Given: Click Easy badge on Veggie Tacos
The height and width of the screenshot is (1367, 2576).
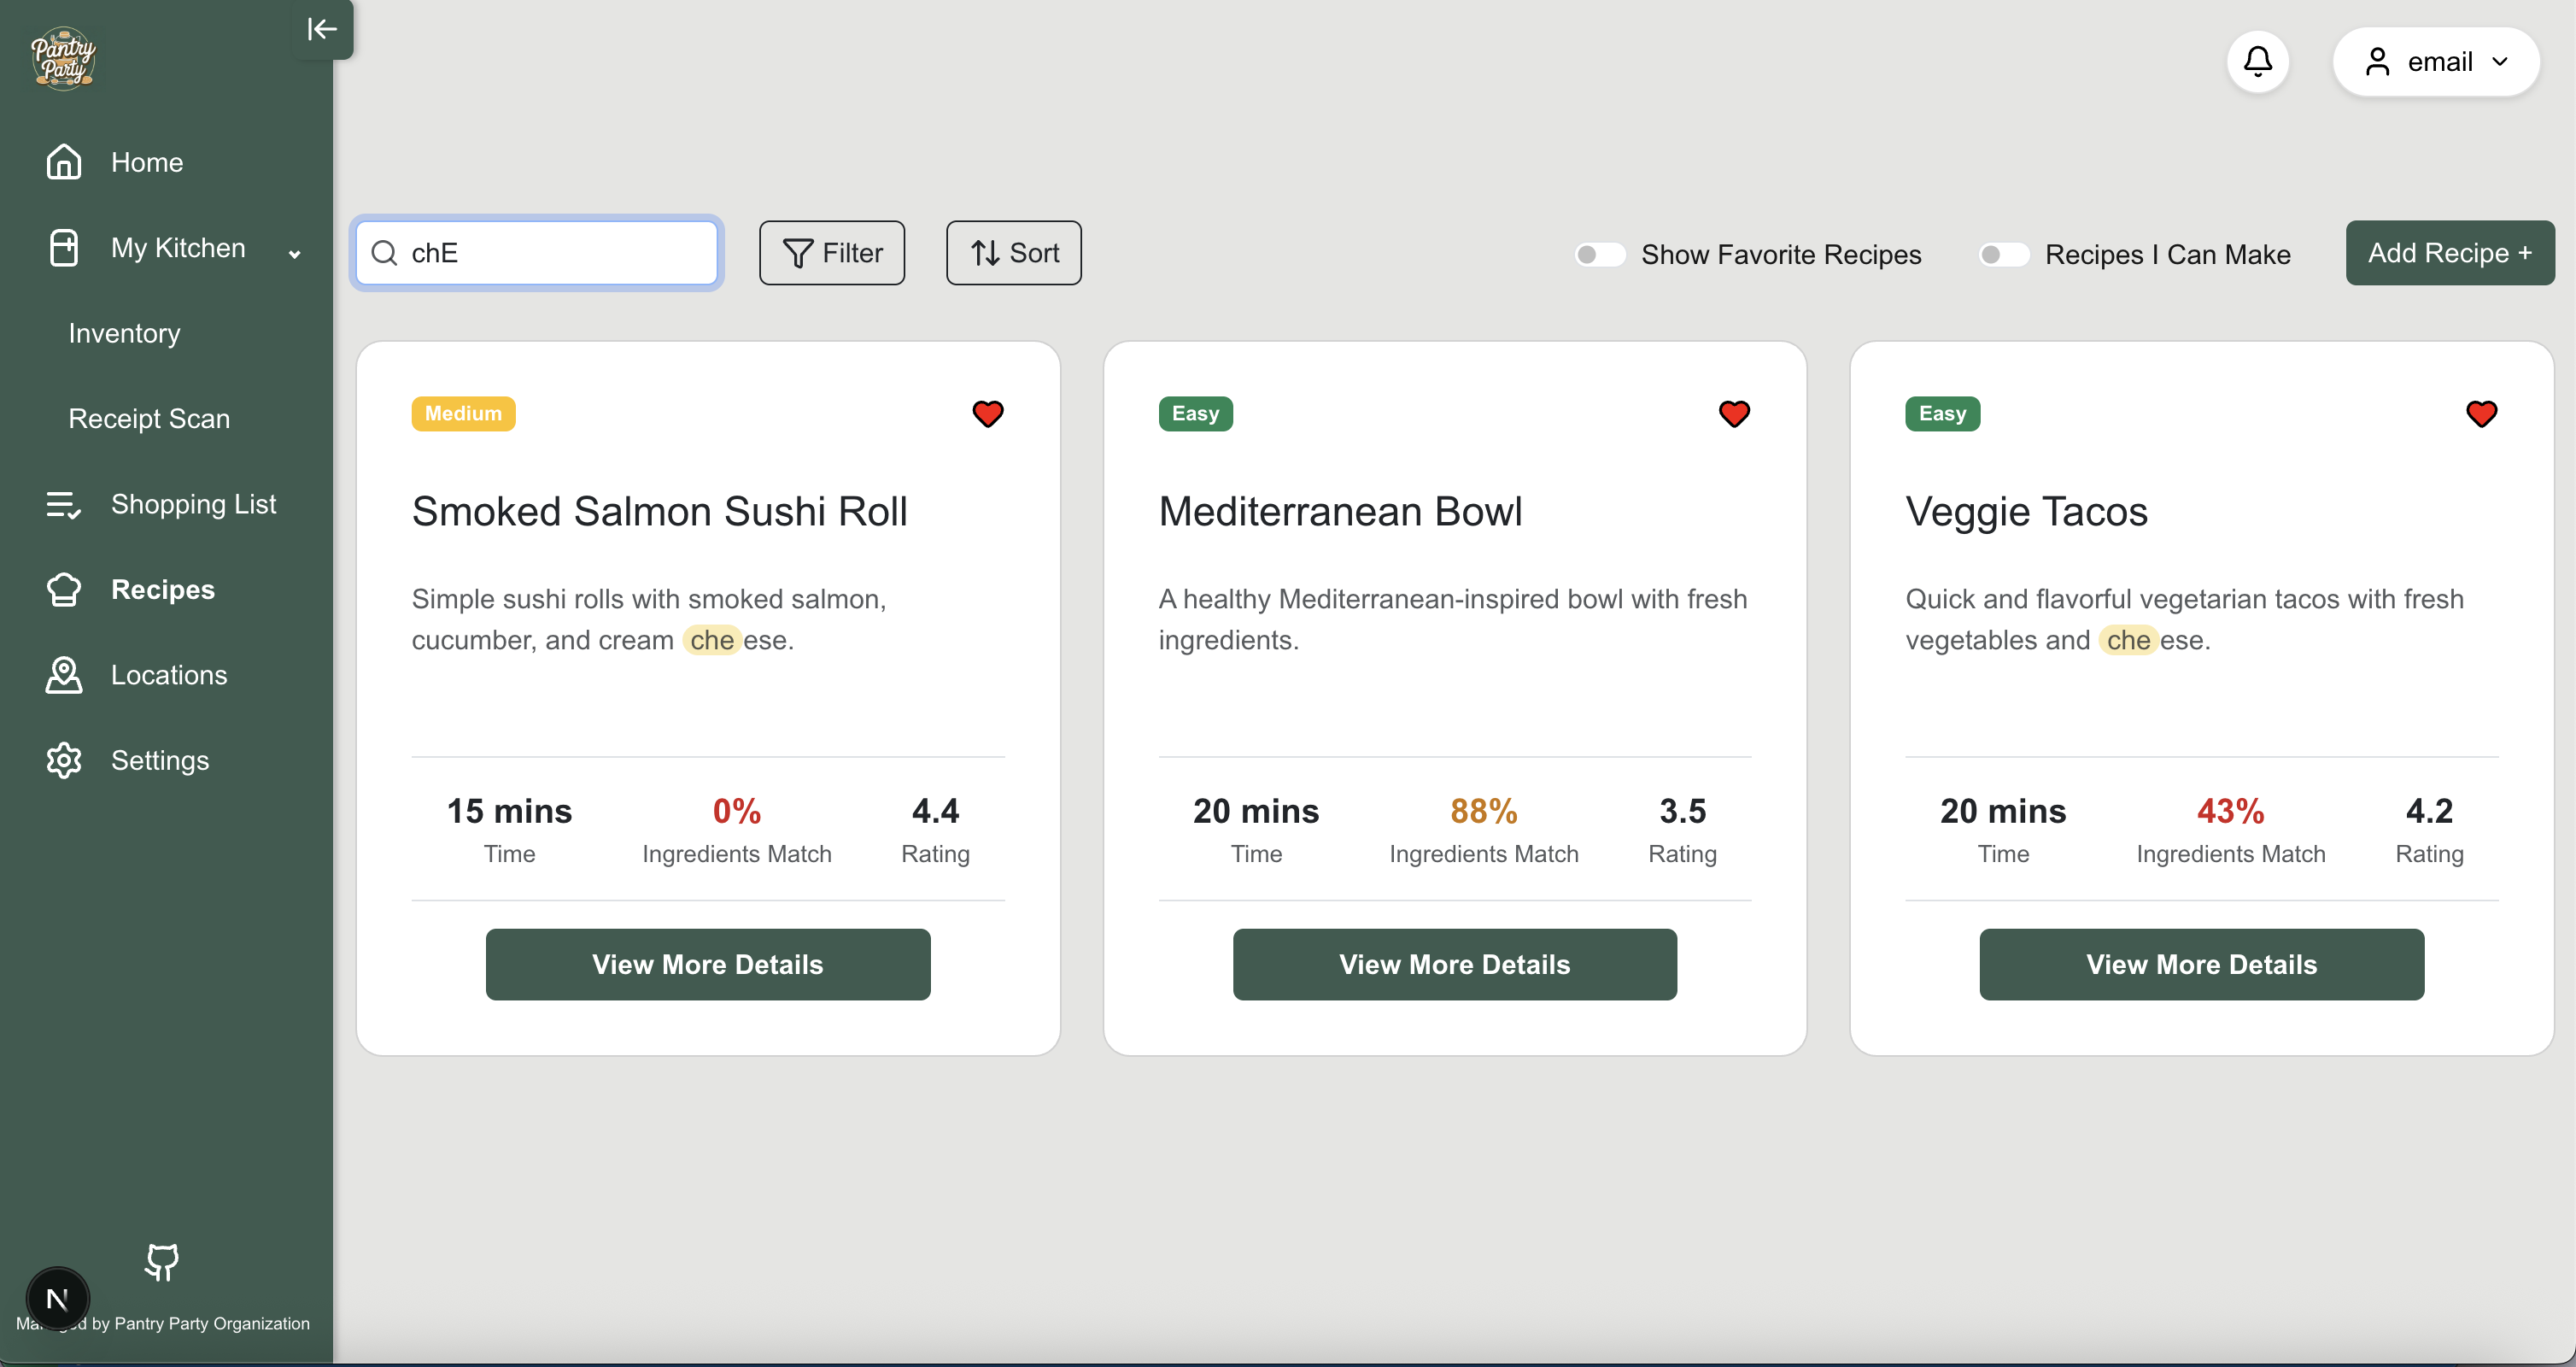Looking at the screenshot, I should click(1942, 414).
